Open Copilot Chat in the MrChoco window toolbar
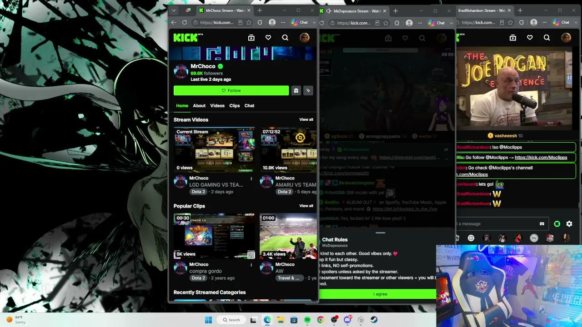The height and width of the screenshot is (327, 582). [x=300, y=22]
